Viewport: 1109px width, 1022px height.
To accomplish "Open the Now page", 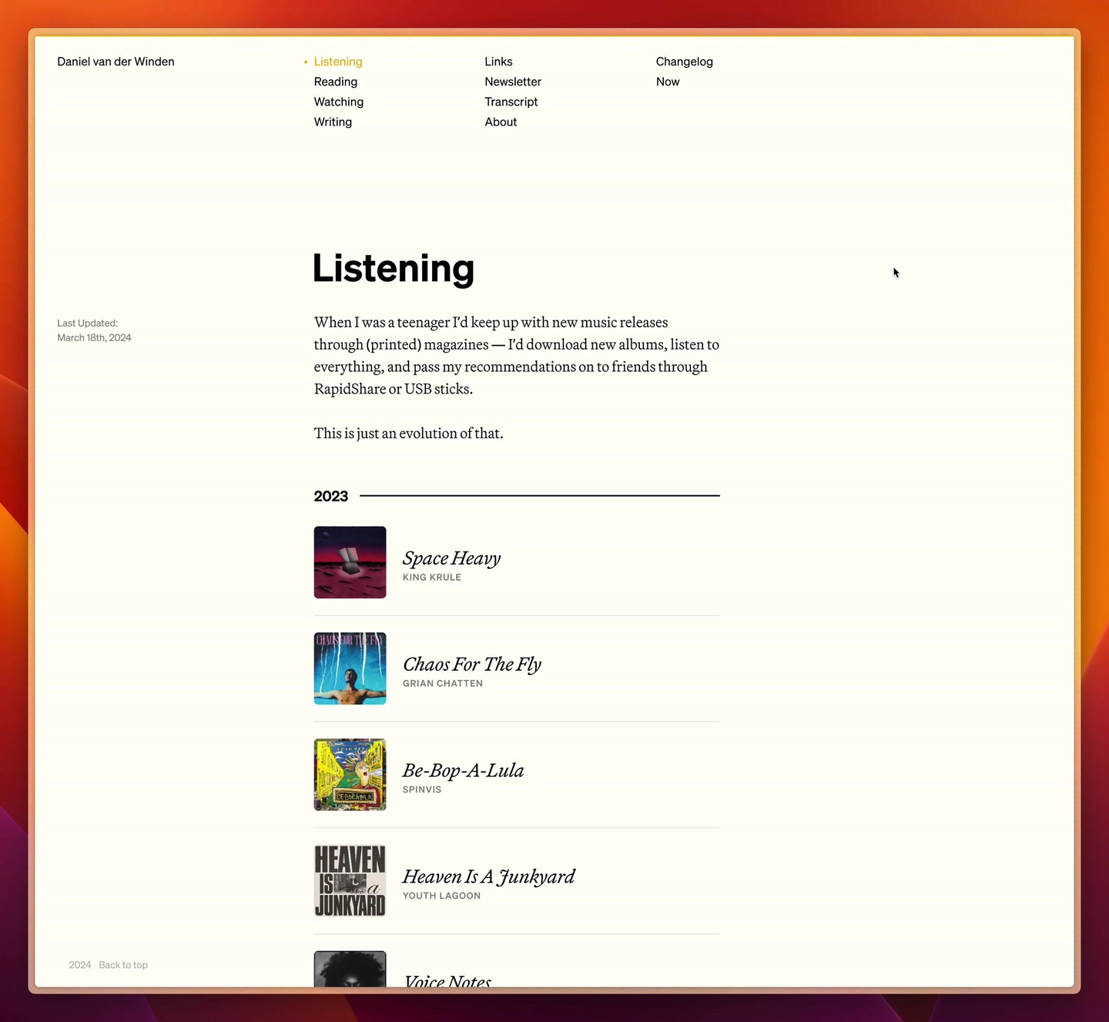I will tap(668, 82).
